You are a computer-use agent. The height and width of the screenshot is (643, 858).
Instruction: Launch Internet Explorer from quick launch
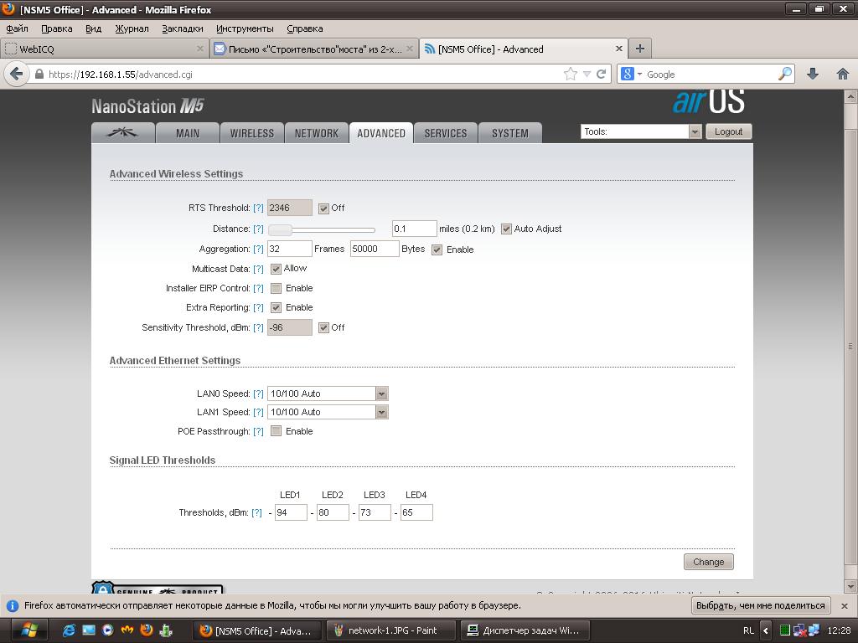69,630
